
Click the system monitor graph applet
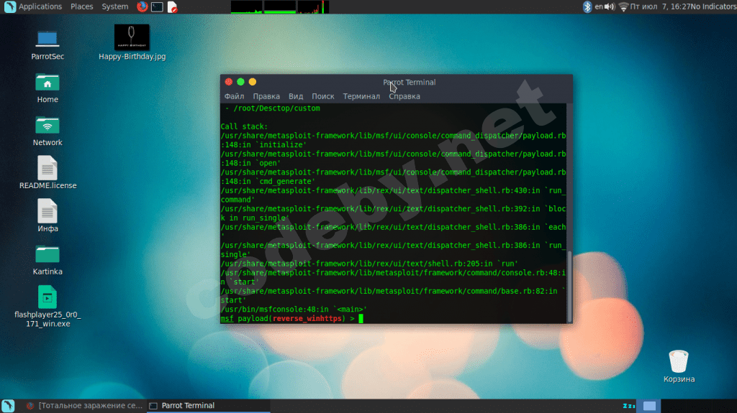(x=280, y=7)
